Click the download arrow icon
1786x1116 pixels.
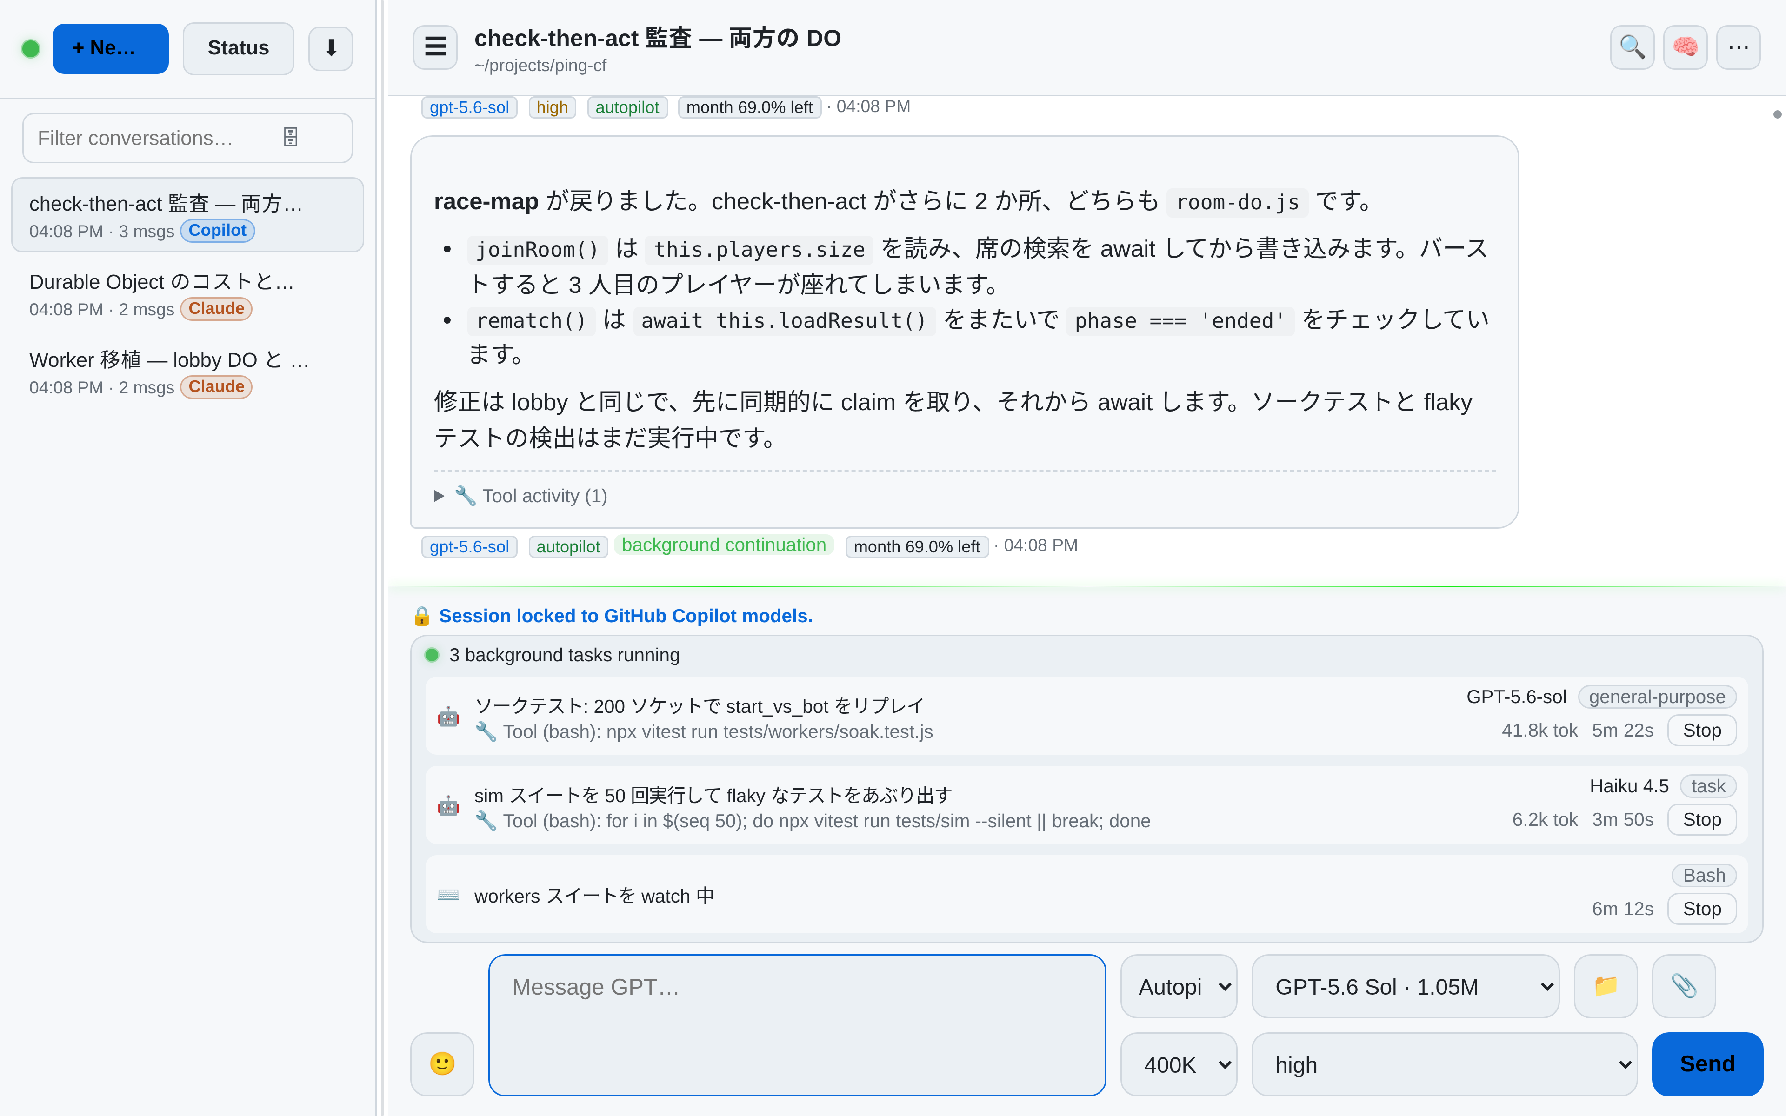click(331, 48)
